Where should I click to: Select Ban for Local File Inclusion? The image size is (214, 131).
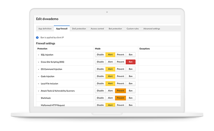(x=131, y=83)
